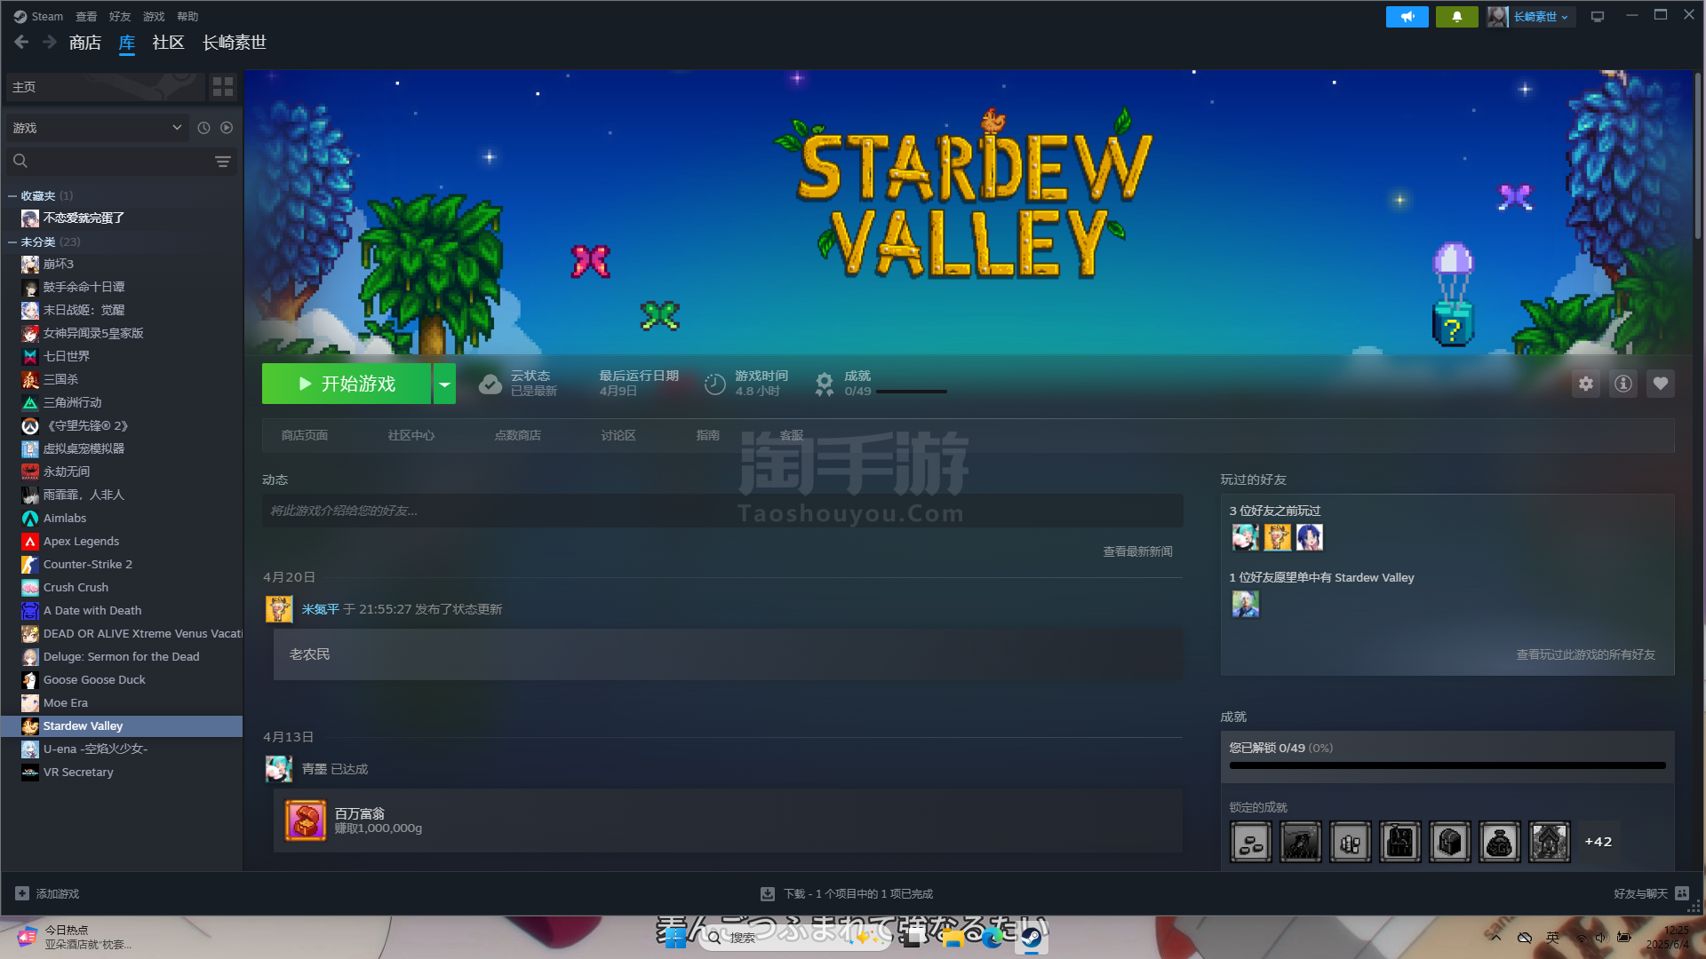Open the game info icon
1706x959 pixels.
[x=1623, y=384]
